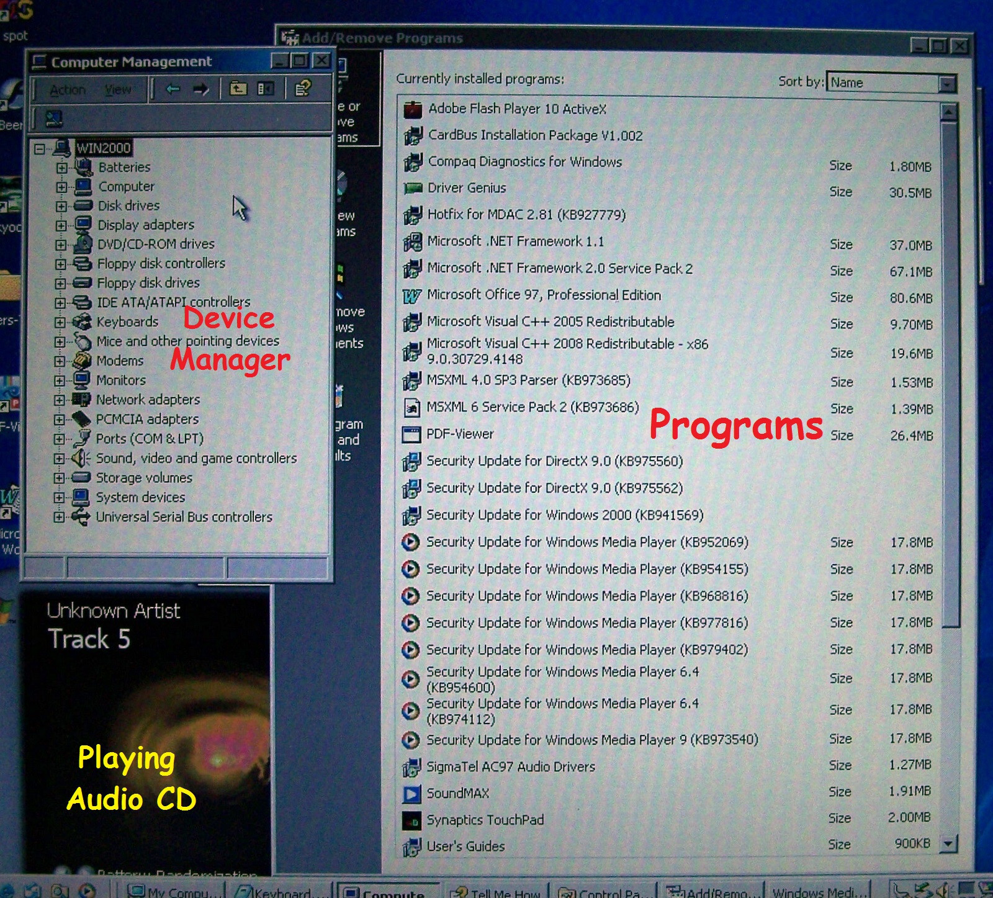Viewport: 993px width, 898px height.
Task: Select Security Update for Windows 2000 (KB941569)
Action: pos(565,515)
